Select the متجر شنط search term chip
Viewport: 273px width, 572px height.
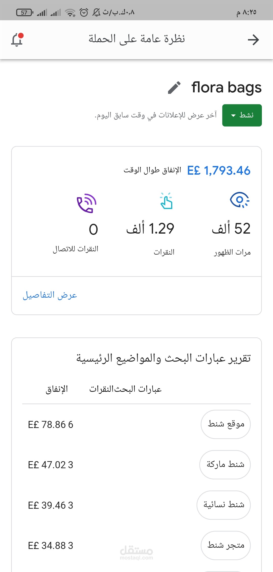(x=225, y=545)
